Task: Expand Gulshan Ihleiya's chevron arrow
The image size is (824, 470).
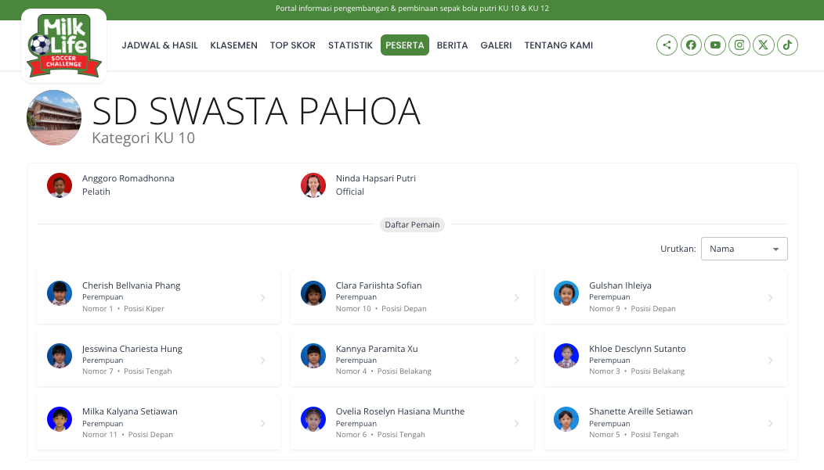Action: 770,297
